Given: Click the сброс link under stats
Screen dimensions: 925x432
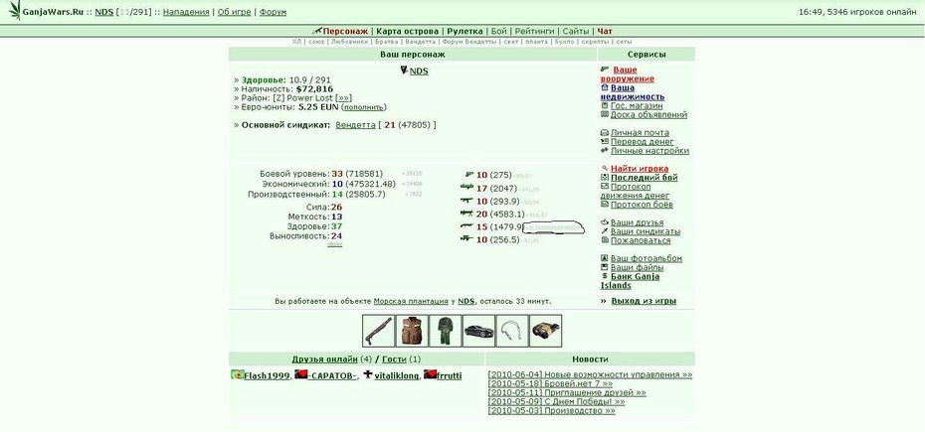Looking at the screenshot, I should pos(334,244).
